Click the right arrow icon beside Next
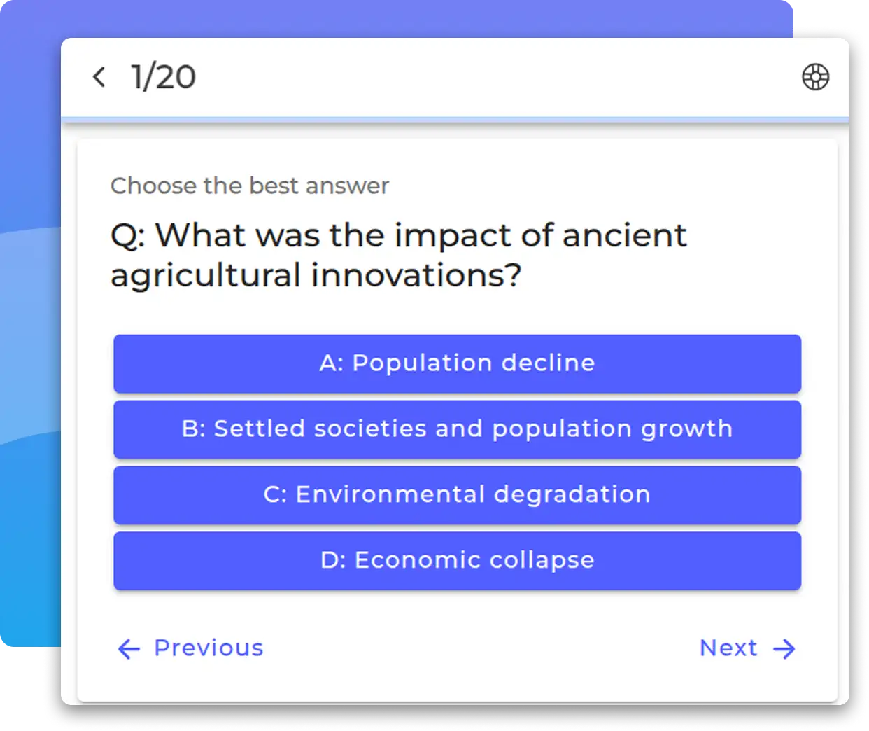869x731 pixels. point(784,649)
